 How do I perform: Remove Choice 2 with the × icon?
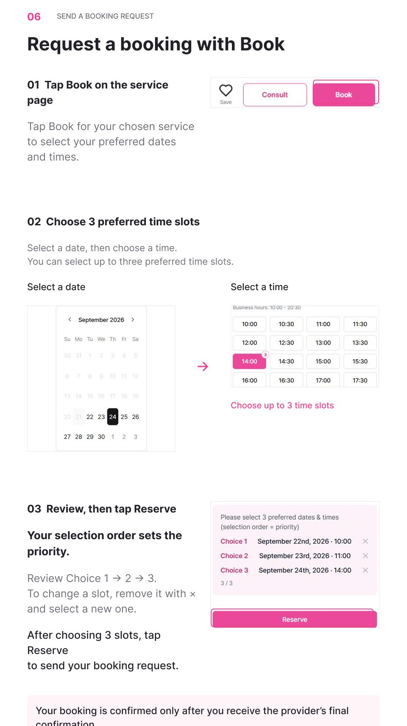tap(365, 556)
